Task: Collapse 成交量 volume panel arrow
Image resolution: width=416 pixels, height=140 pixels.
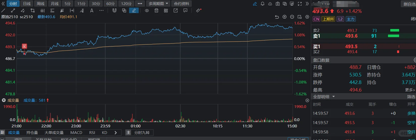Action: pos(4,100)
